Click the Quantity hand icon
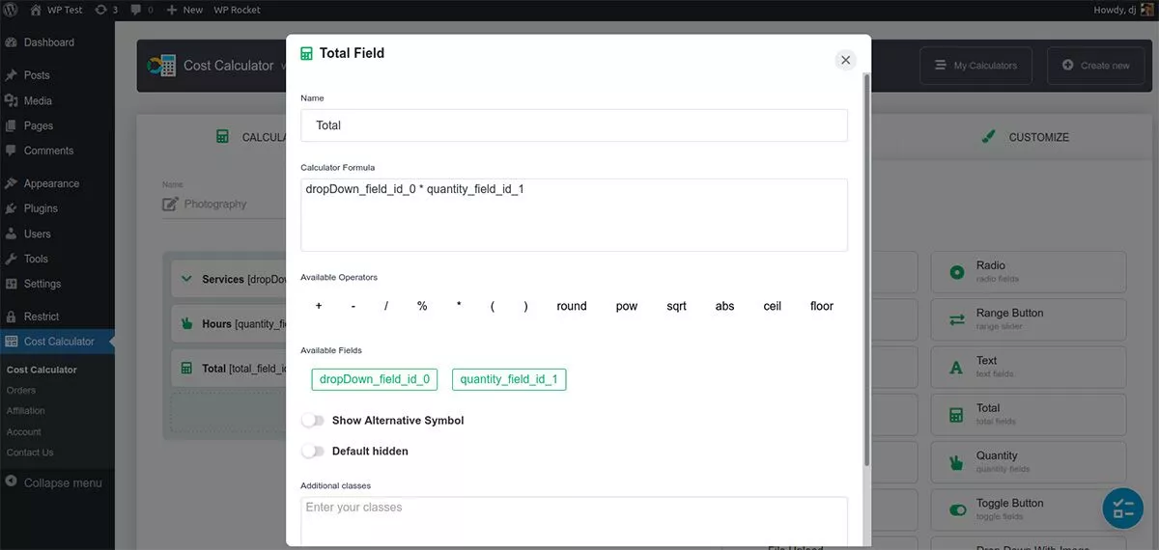 (957, 462)
